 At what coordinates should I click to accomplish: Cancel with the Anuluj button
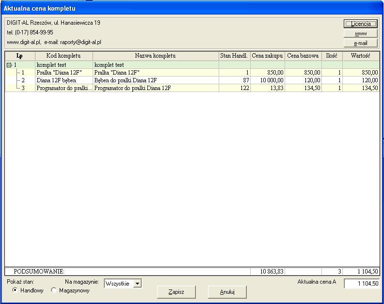pos(227,292)
